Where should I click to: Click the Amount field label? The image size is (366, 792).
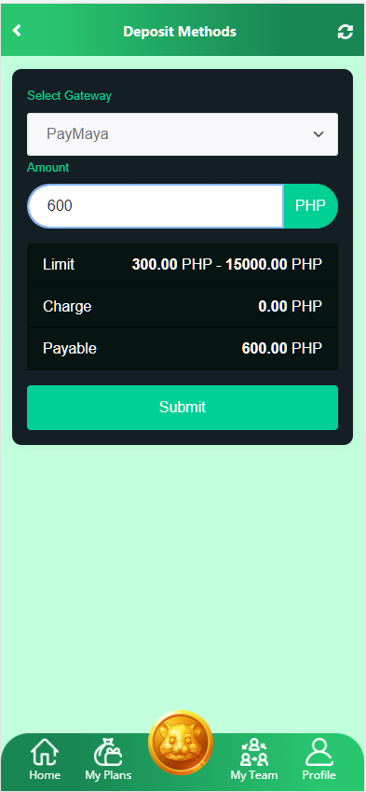[x=48, y=168]
